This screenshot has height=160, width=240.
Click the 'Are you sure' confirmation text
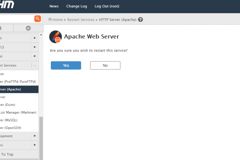tap(89, 51)
